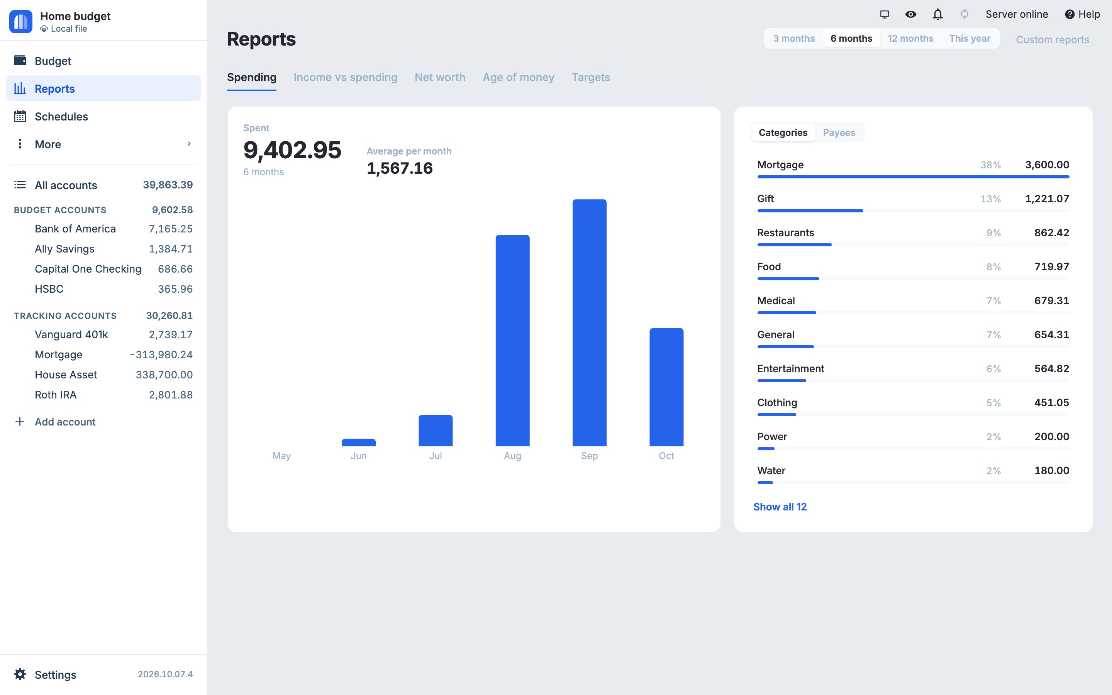Click the monitor display icon in top bar
The height and width of the screenshot is (695, 1112).
(x=885, y=14)
